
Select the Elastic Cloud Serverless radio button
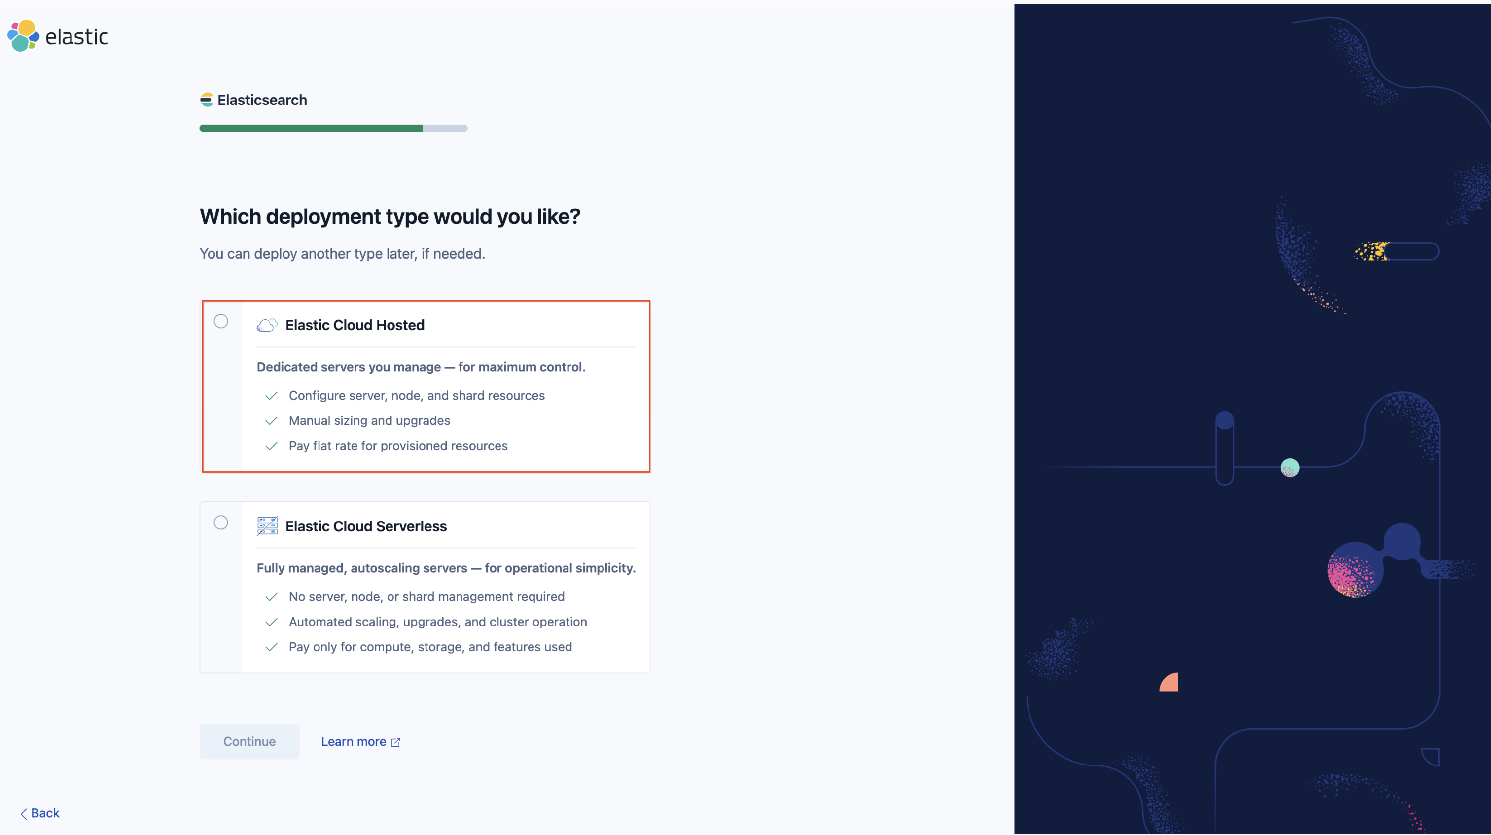tap(220, 522)
